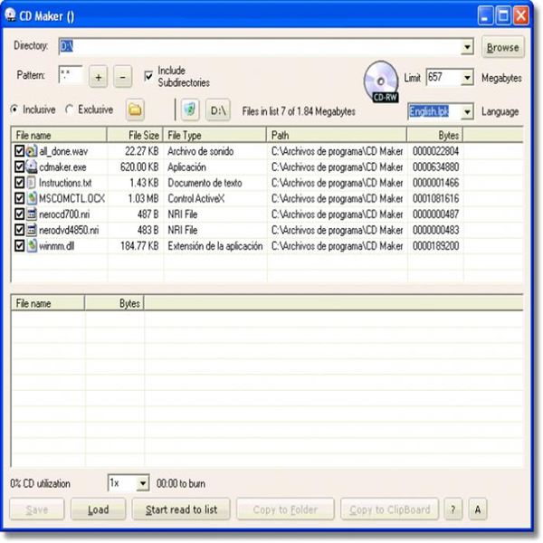Click the Save button
Screen dimensions: 543x543
37,509
